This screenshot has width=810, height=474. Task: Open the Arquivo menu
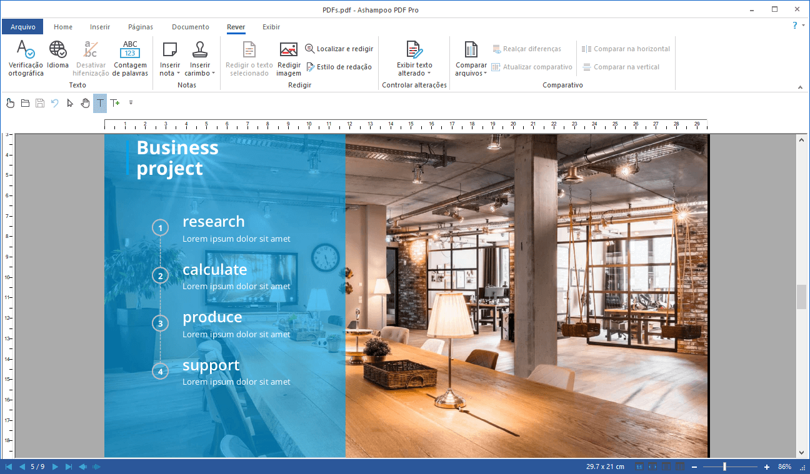pyautogui.click(x=22, y=27)
